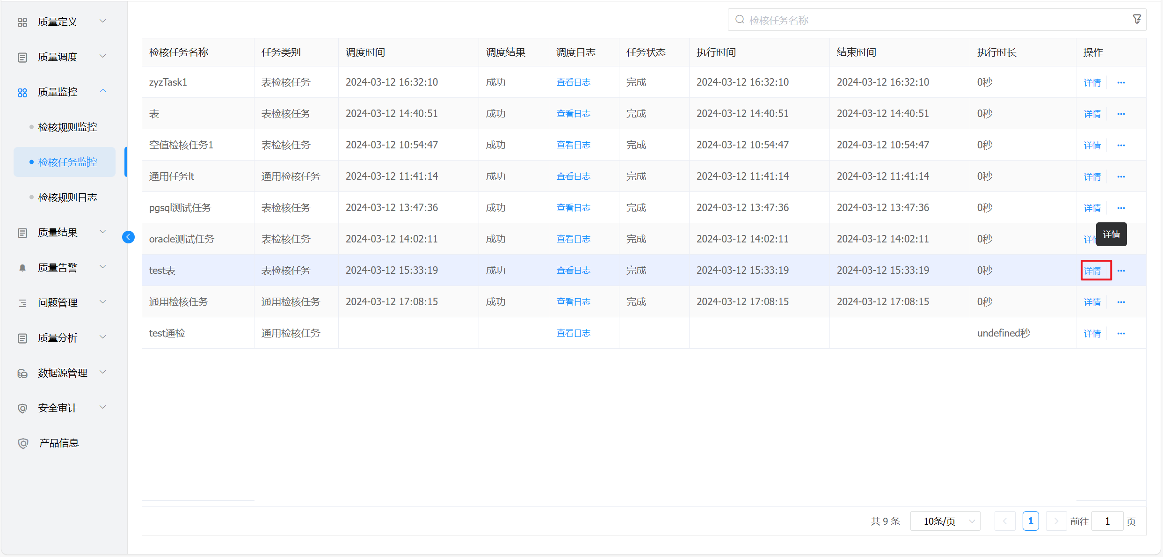1163x557 pixels.
Task: Open more actions ellipsis for zyzTask1 row
Action: click(x=1121, y=82)
